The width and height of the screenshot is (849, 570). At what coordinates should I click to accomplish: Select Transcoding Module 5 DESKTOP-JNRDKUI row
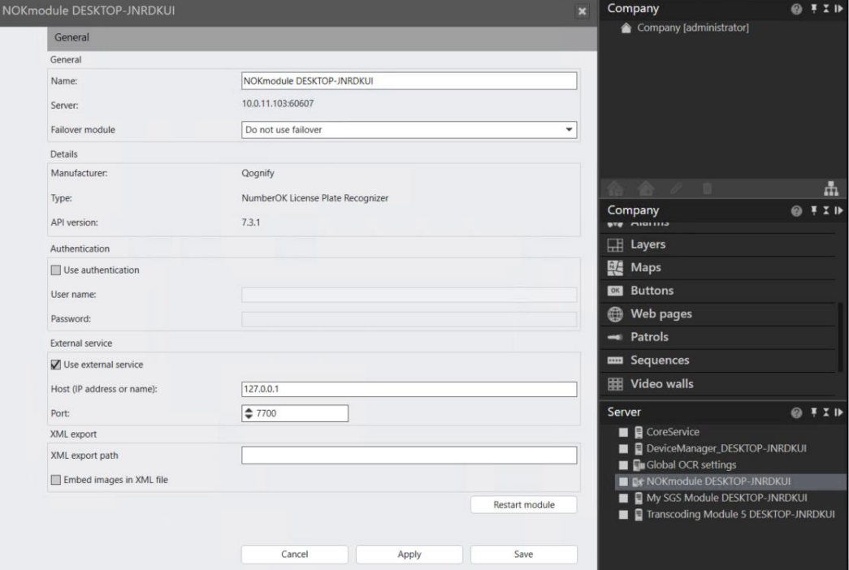click(740, 514)
